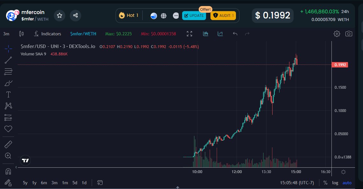Set chart range to 5d
Image resolution: width=363 pixels, height=189 pixels.
tap(75, 183)
